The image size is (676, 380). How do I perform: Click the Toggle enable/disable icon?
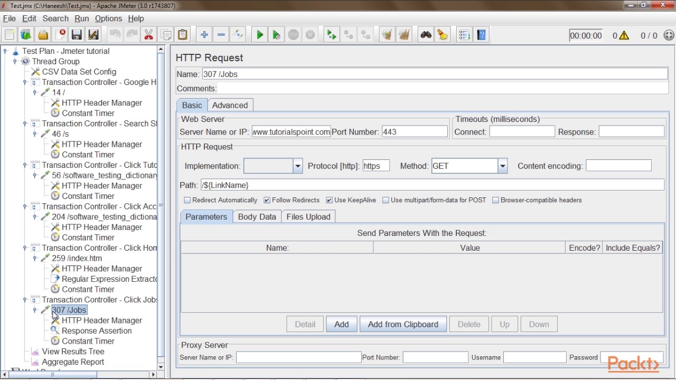(238, 35)
